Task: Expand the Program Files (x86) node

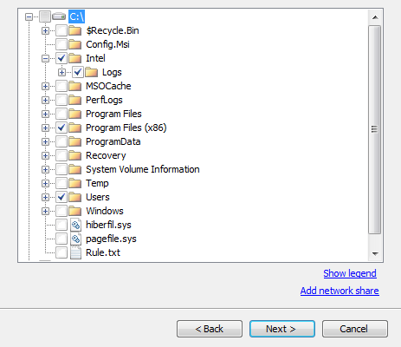Action: 45,128
